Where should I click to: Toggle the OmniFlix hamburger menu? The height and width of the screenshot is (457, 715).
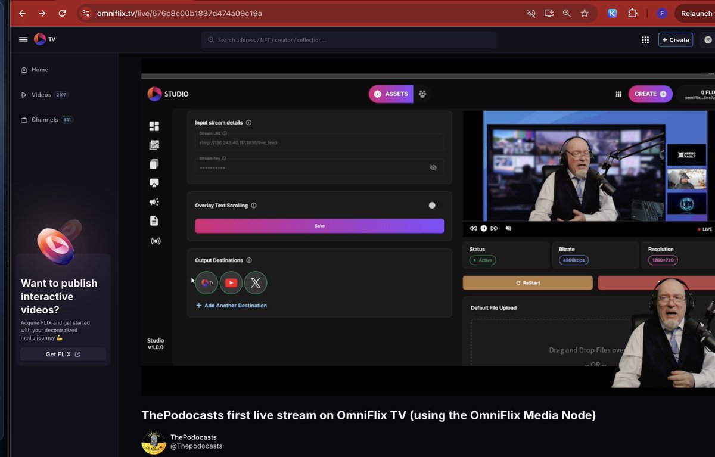(23, 40)
